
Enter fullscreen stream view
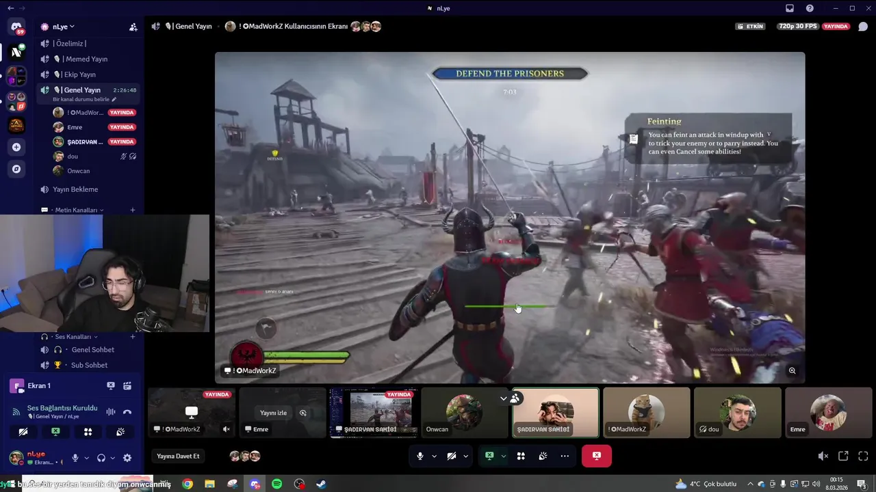tap(863, 456)
